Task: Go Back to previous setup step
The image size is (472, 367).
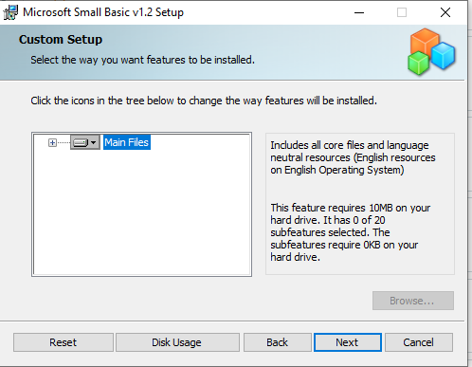Action: pyautogui.click(x=277, y=342)
